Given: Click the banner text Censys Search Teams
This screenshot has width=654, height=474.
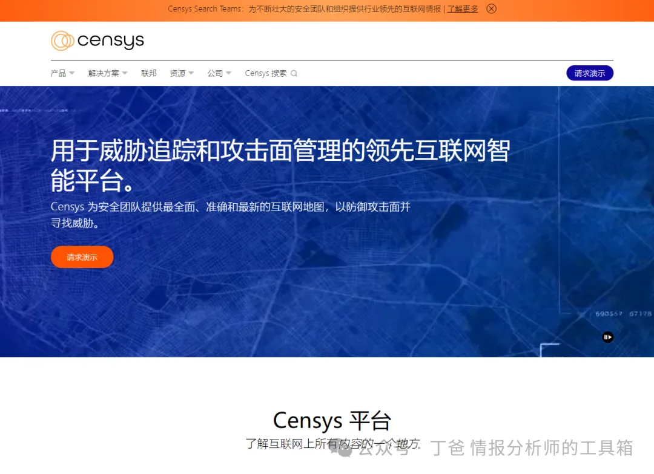Looking at the screenshot, I should coord(205,8).
